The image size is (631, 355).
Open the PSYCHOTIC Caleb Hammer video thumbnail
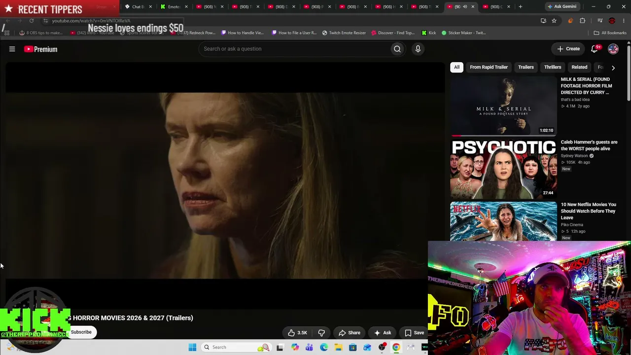pyautogui.click(x=503, y=169)
